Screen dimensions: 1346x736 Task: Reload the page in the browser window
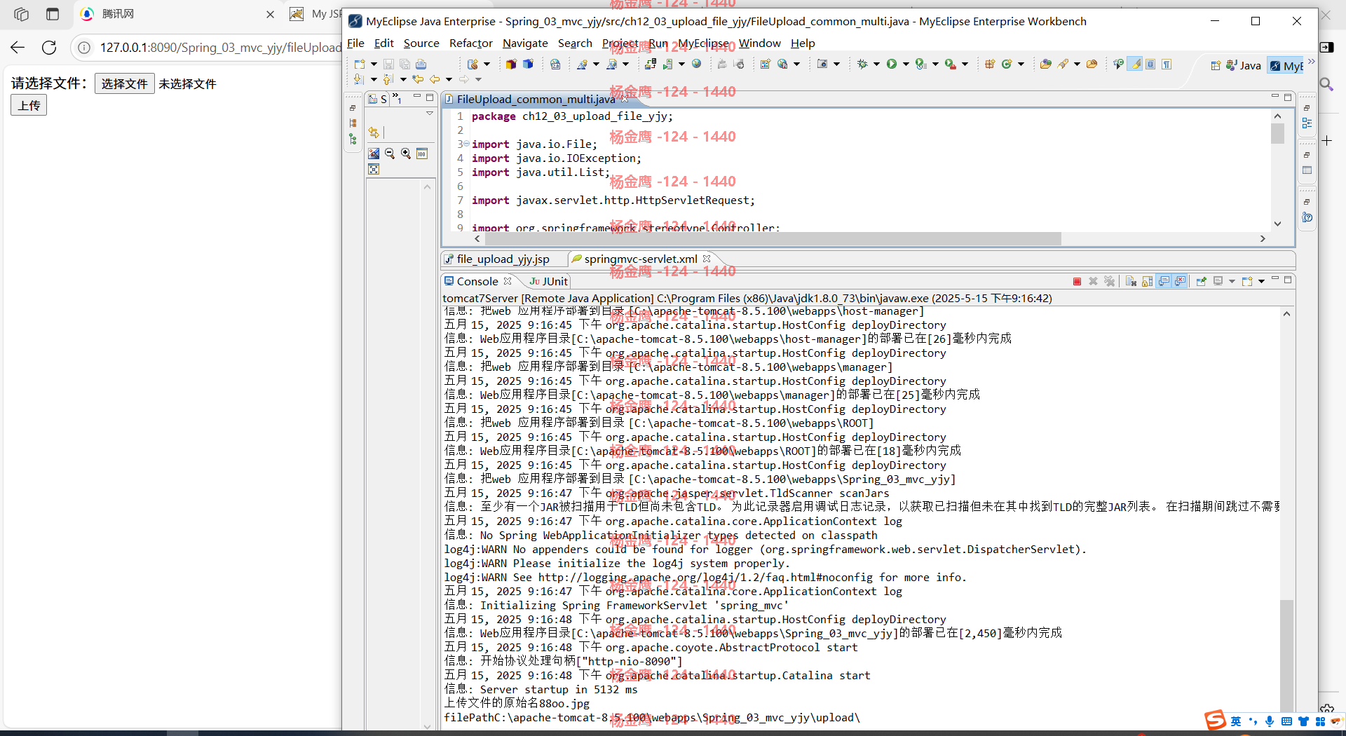tap(49, 47)
